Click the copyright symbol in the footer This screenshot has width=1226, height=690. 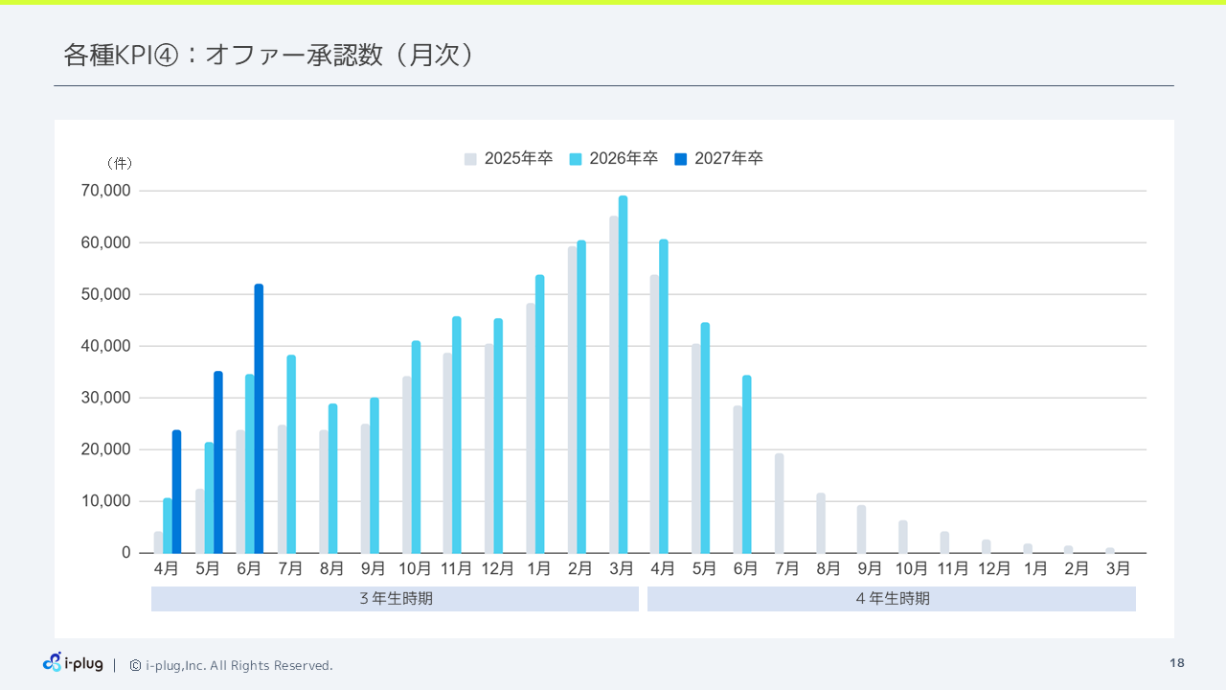coord(133,664)
